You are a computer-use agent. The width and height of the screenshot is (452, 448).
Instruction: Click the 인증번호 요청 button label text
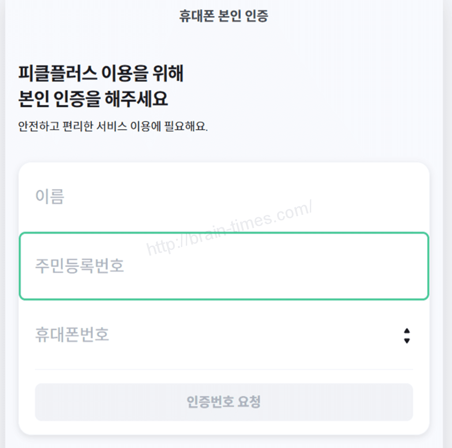224,402
